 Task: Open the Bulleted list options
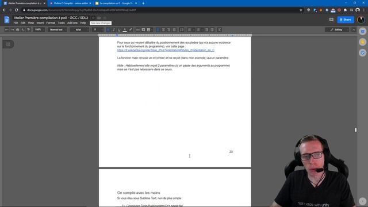tap(200, 30)
